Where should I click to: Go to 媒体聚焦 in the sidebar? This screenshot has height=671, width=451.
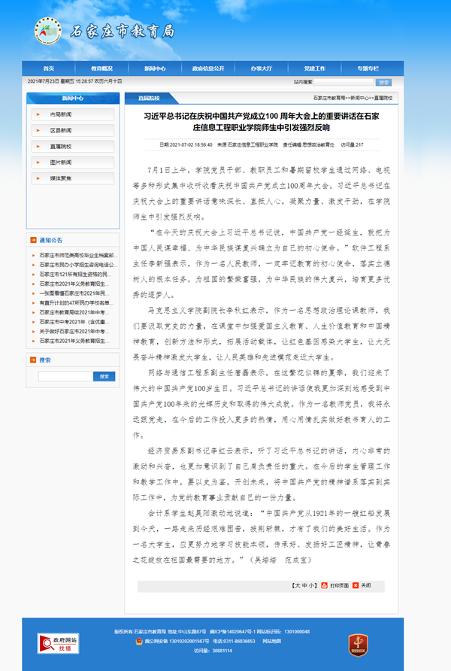click(61, 178)
